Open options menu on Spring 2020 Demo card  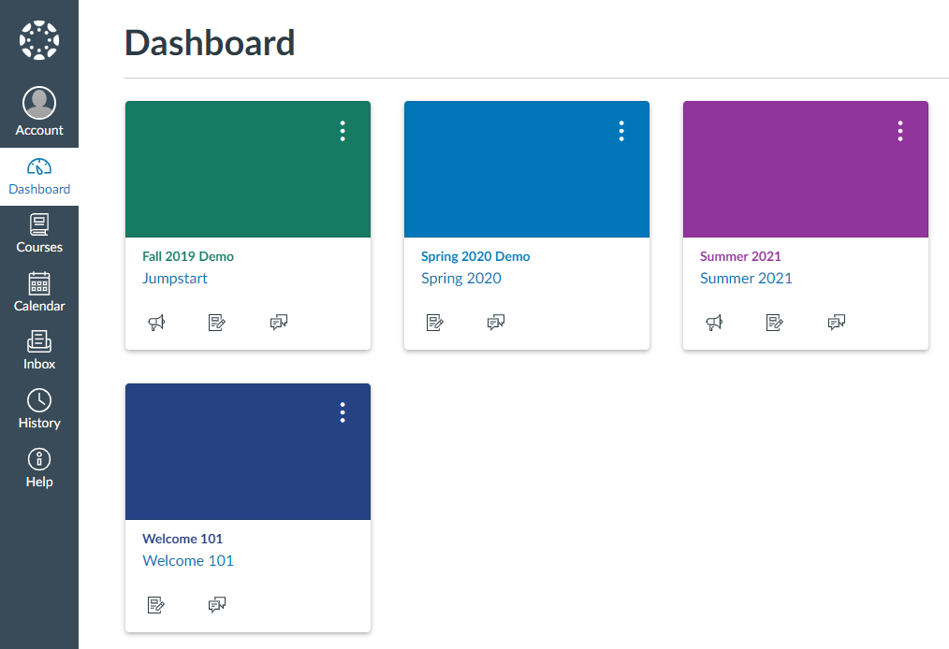pos(621,131)
